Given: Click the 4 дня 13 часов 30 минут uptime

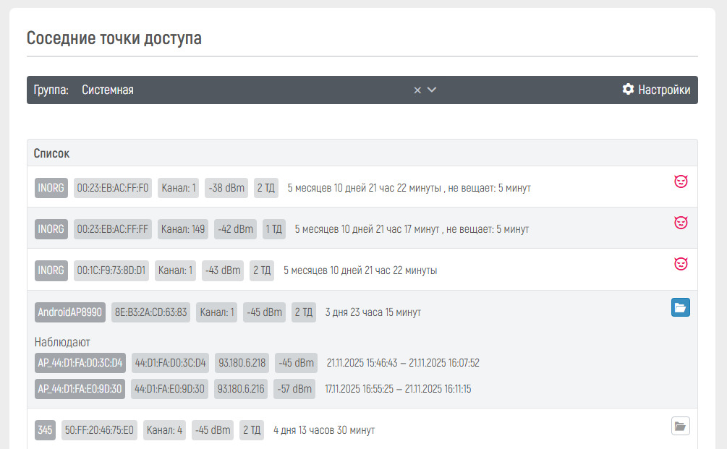Looking at the screenshot, I should pos(324,430).
